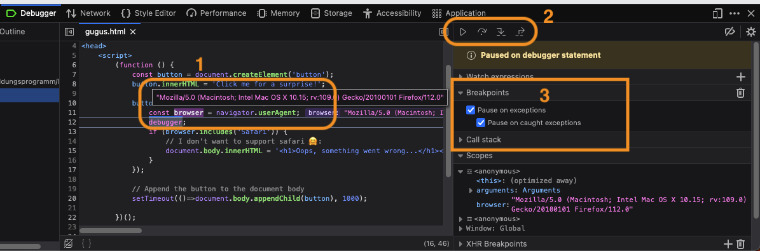This screenshot has width=760, height=251.
Task: Click the Resume play button
Action: click(x=464, y=32)
